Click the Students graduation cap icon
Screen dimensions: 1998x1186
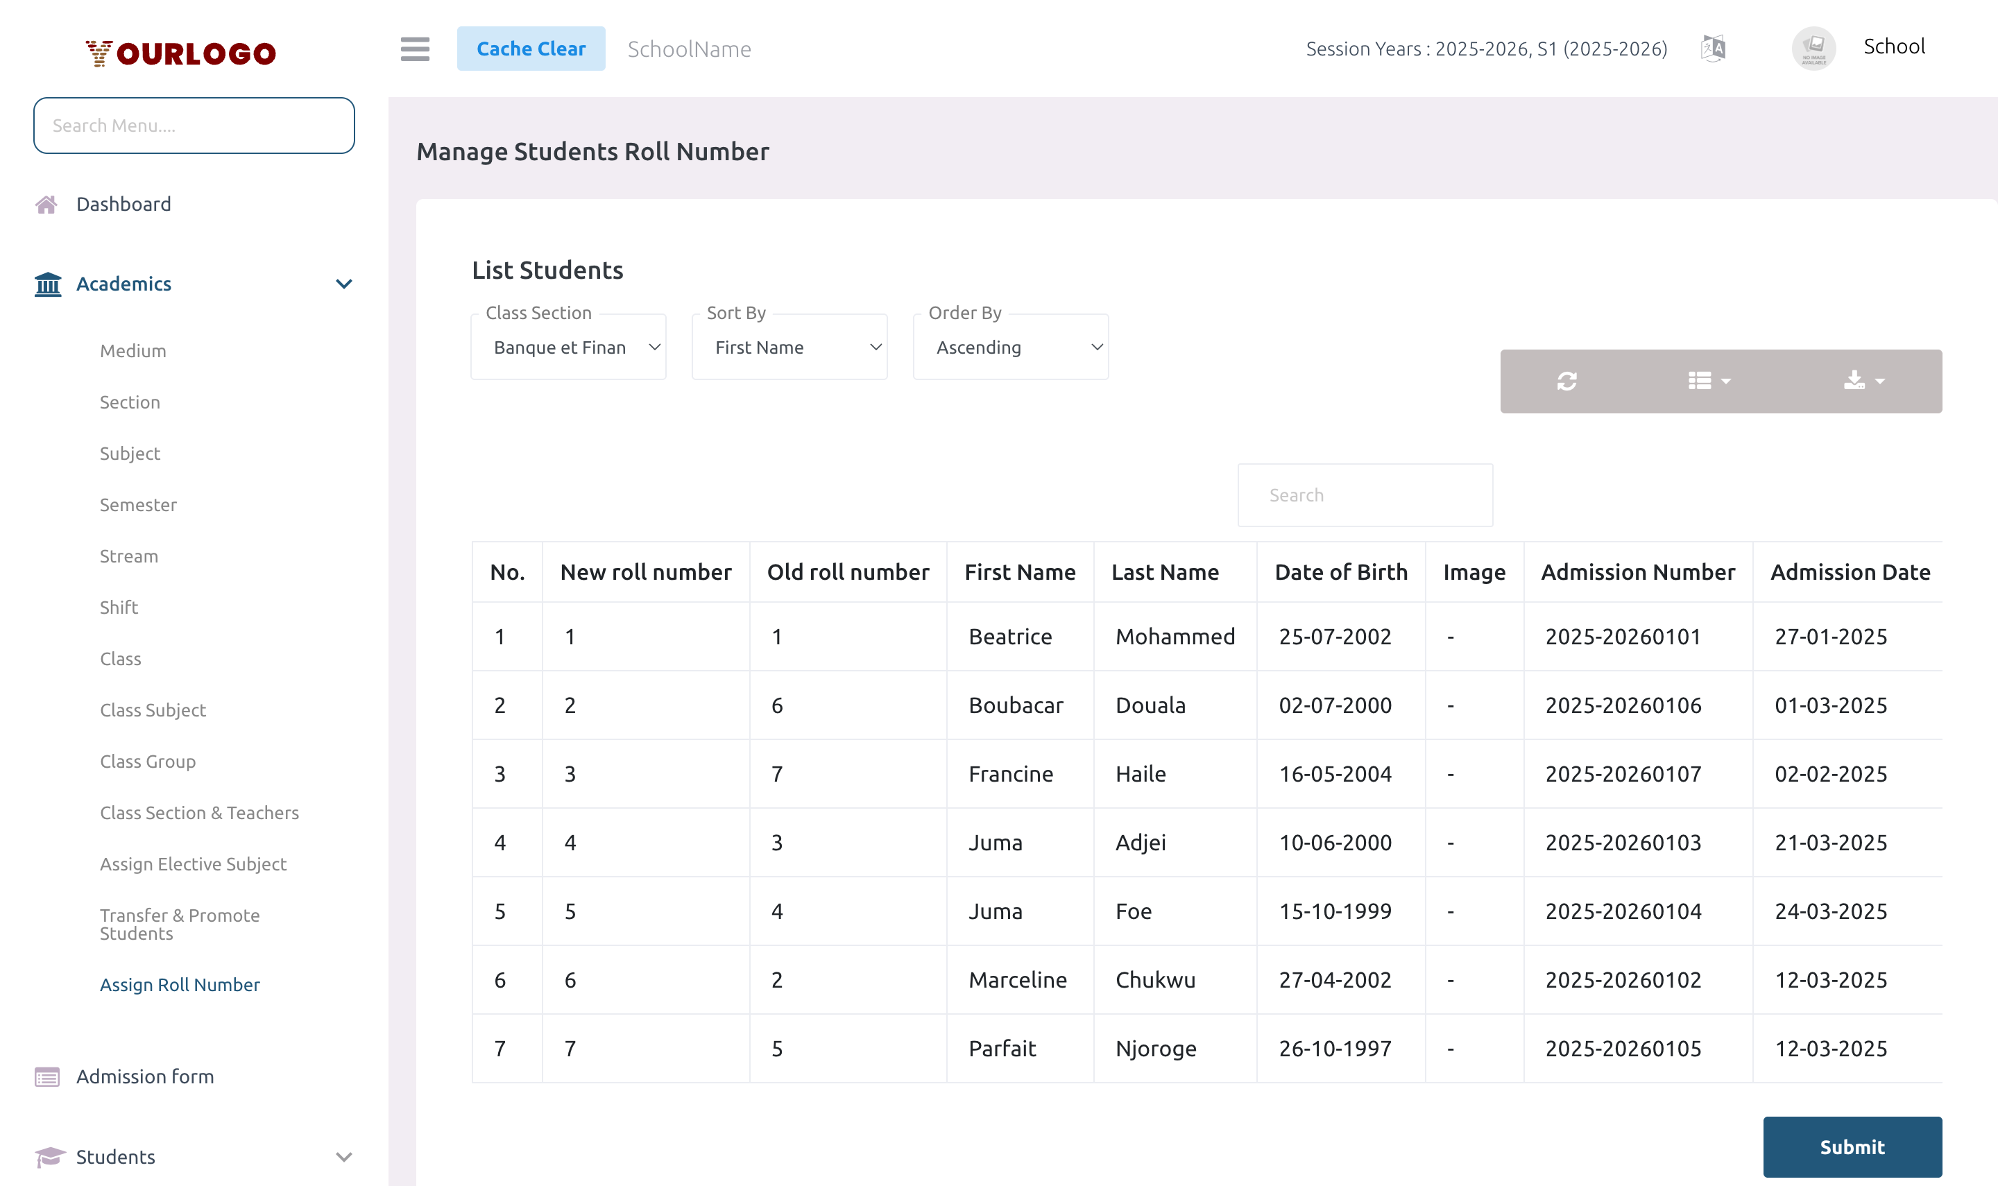[47, 1155]
